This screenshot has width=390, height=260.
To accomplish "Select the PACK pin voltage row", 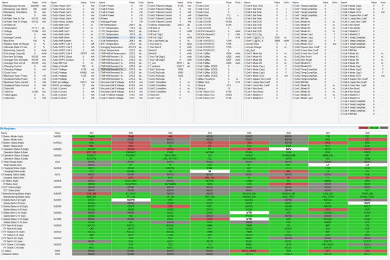I will (73, 85).
